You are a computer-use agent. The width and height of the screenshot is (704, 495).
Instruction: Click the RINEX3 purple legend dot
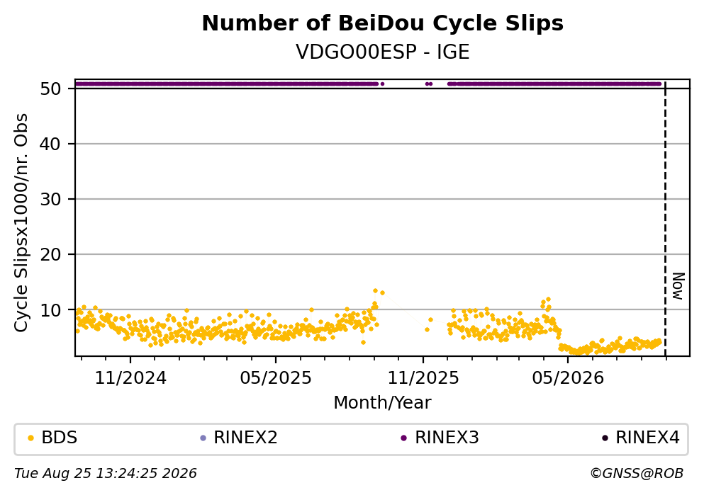(x=403, y=438)
